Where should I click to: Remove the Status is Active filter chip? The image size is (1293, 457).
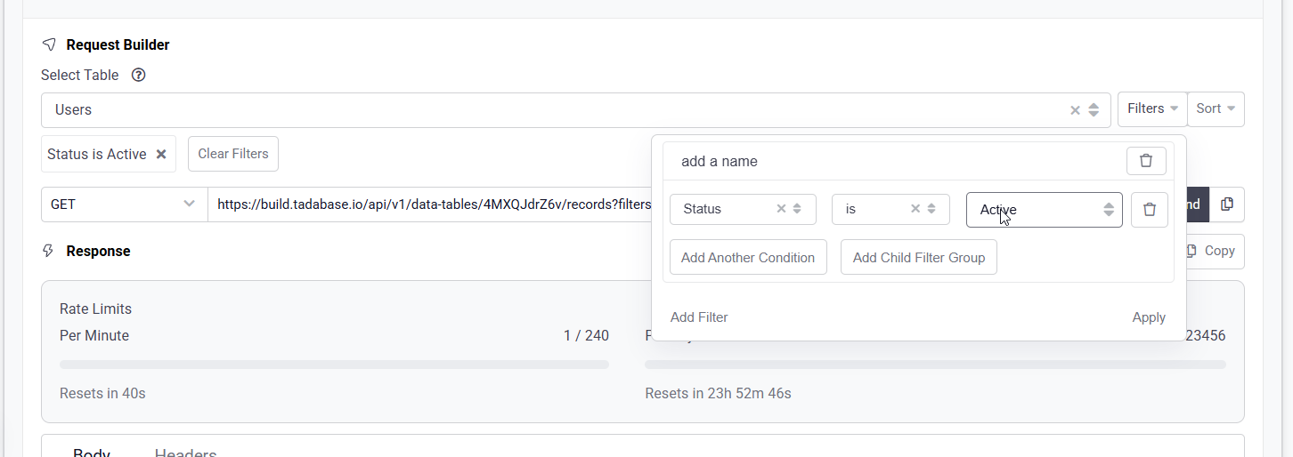[161, 154]
